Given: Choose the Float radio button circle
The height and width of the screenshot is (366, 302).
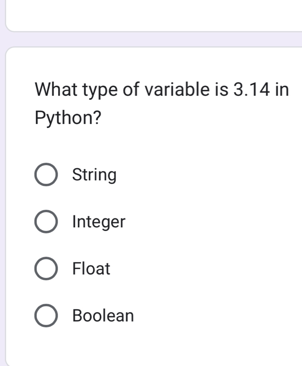Looking at the screenshot, I should tap(47, 268).
